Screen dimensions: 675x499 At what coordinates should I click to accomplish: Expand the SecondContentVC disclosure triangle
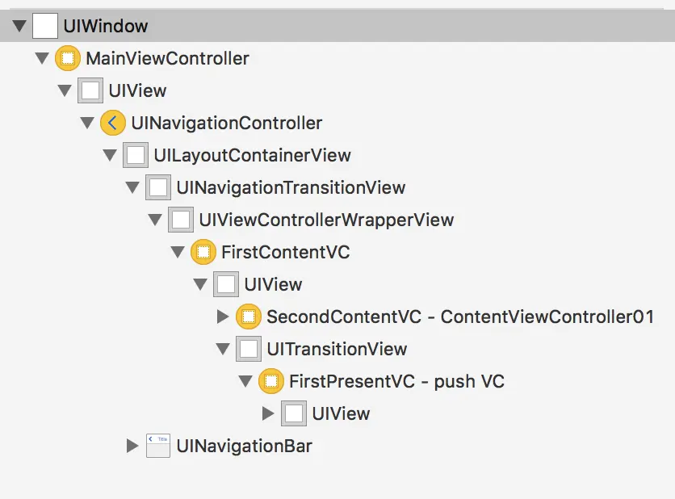coord(223,317)
